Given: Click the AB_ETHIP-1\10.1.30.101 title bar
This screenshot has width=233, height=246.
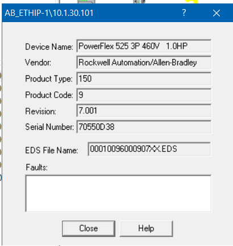Looking at the screenshot, I should pyautogui.click(x=91, y=13).
